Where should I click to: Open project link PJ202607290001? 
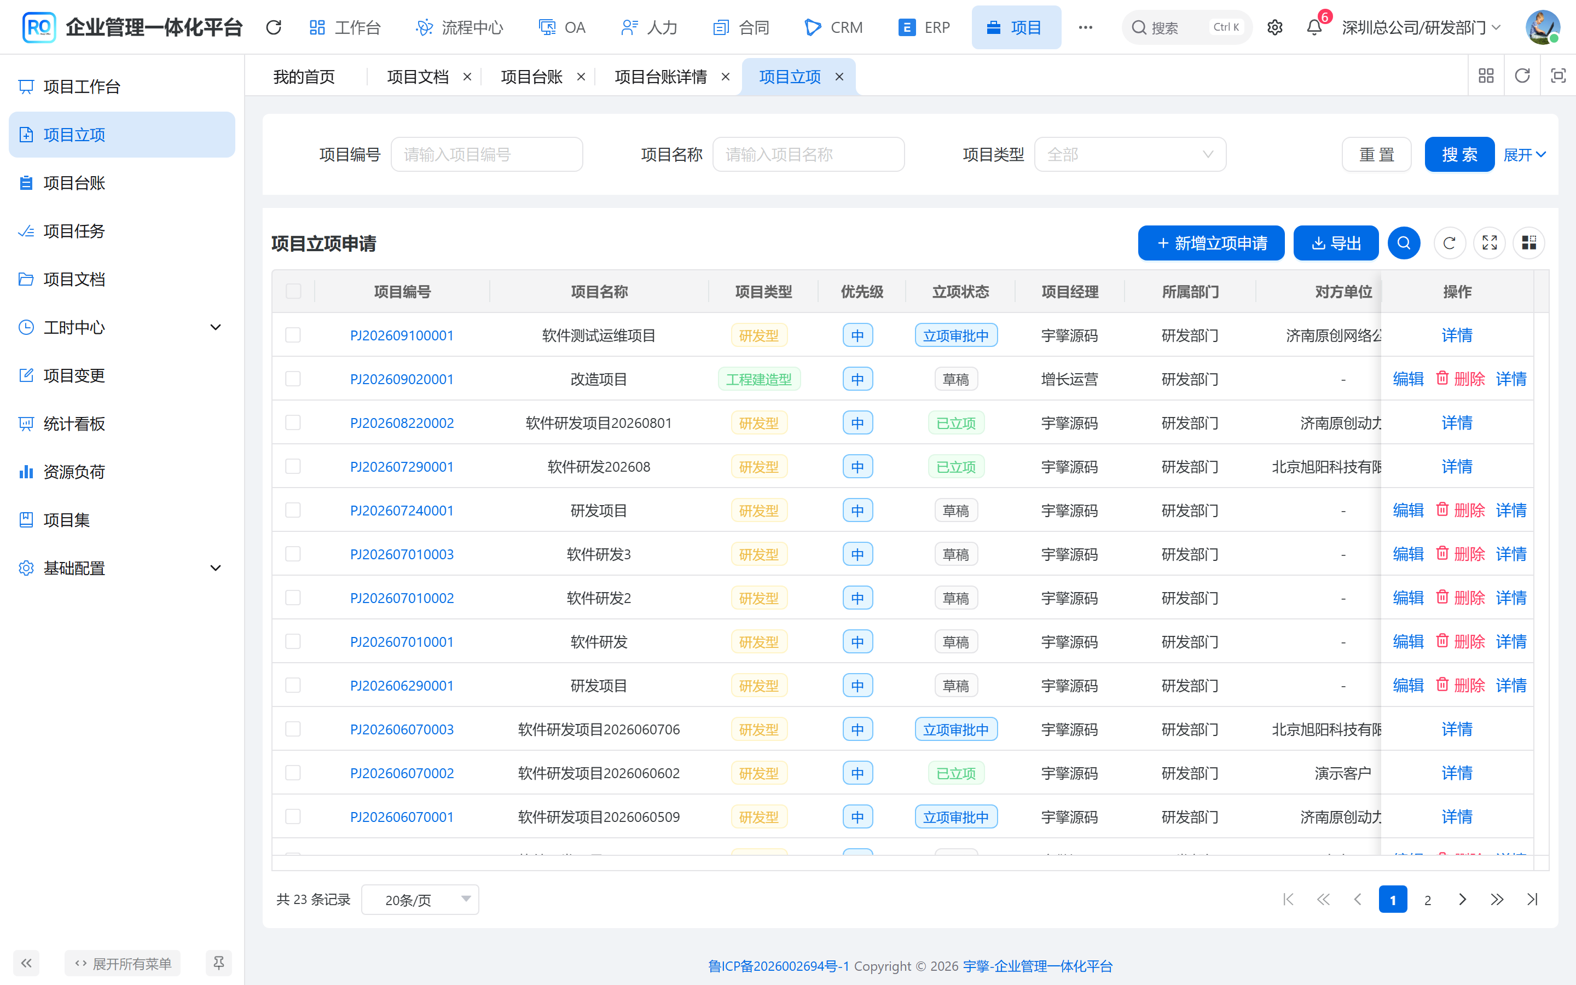[402, 466]
